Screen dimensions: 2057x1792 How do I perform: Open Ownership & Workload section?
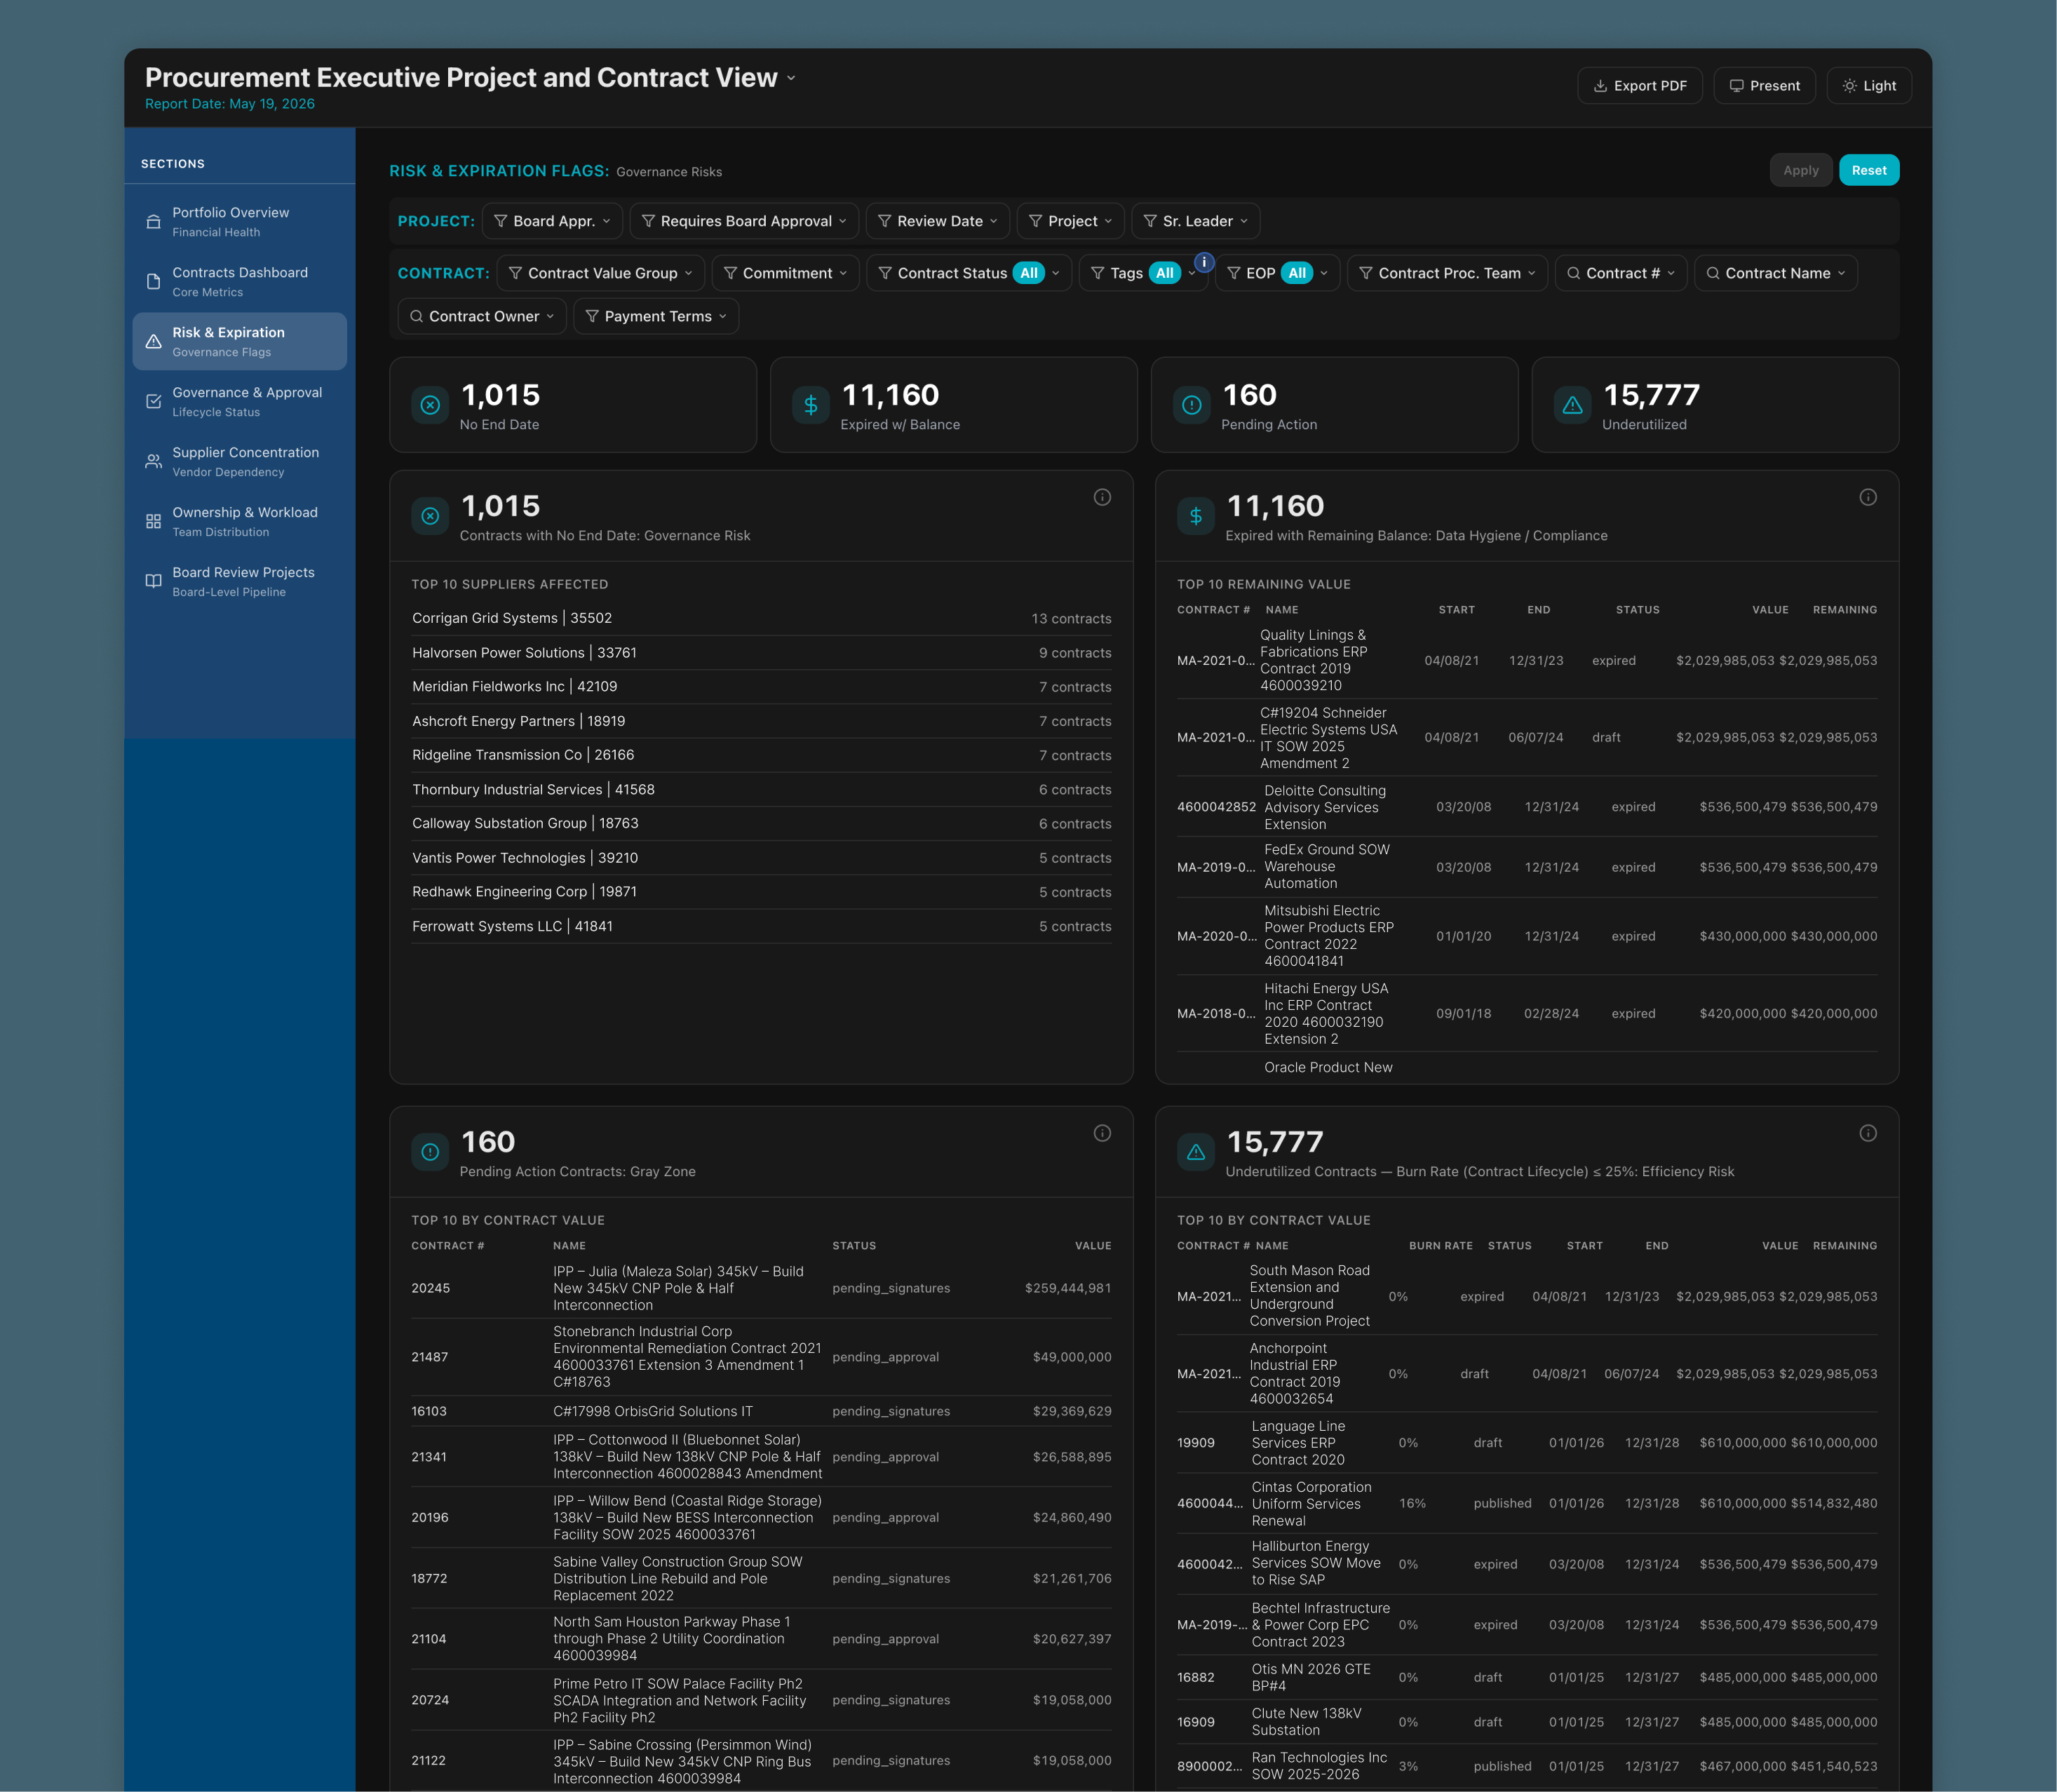point(240,522)
